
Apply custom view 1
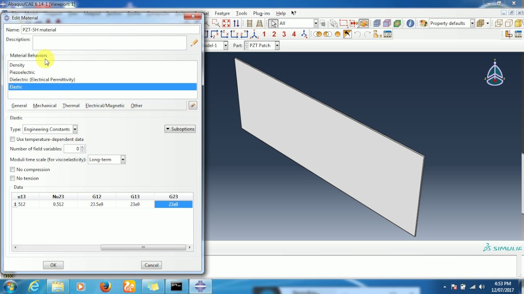pyautogui.click(x=264, y=34)
